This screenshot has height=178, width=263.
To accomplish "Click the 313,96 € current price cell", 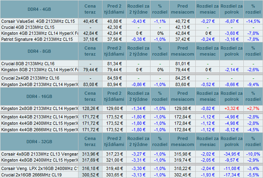I will 90,154.
